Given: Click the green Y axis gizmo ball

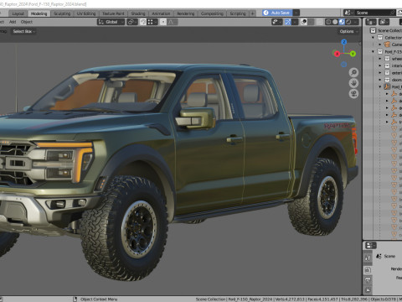Looking at the screenshot, I should coord(353,54).
